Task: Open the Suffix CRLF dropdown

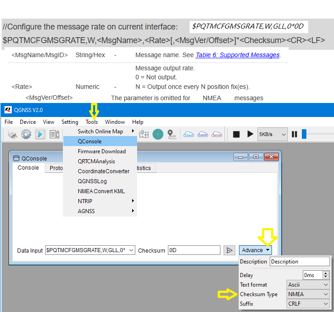Action: (308, 304)
